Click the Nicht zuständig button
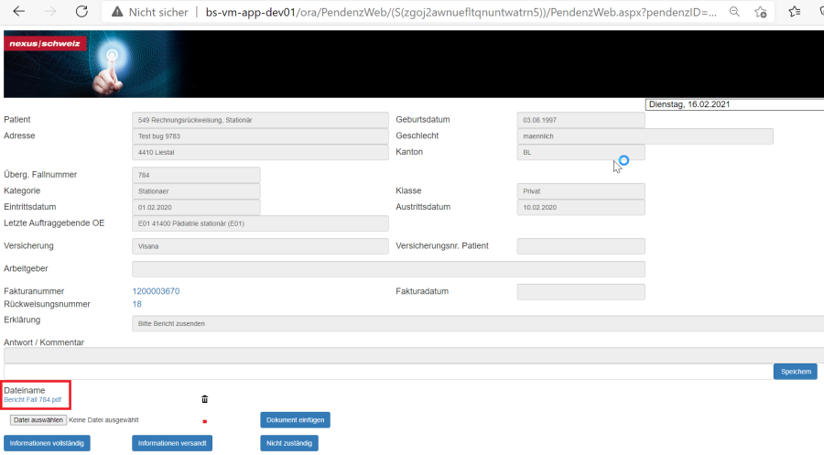 289,443
